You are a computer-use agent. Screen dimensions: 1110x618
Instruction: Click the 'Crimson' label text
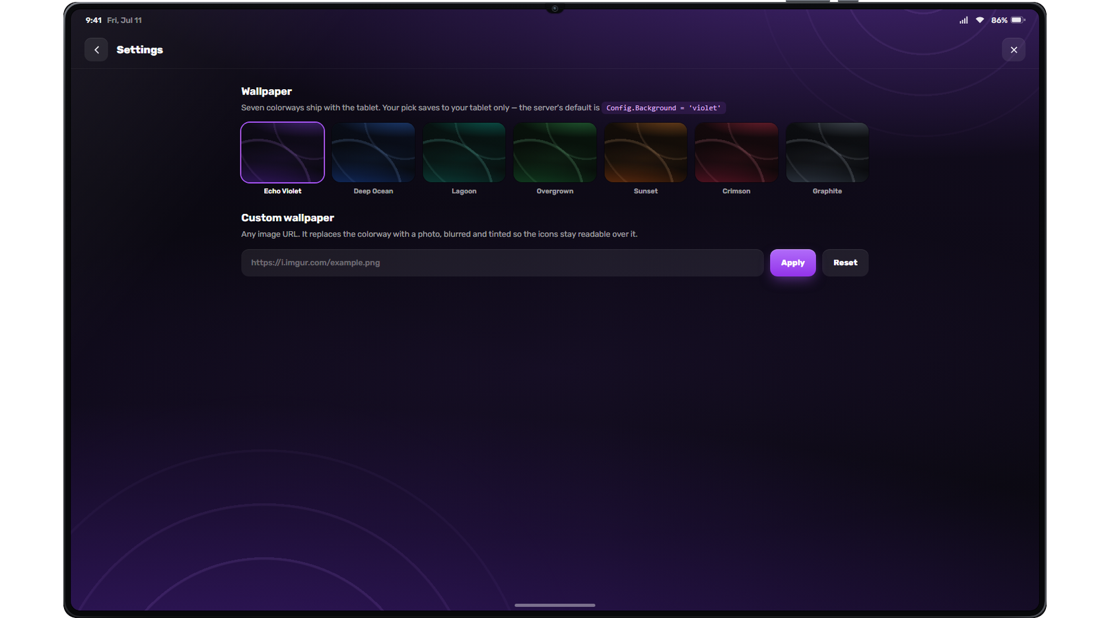pyautogui.click(x=736, y=191)
